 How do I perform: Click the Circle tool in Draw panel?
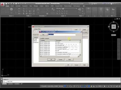tap(11, 9)
